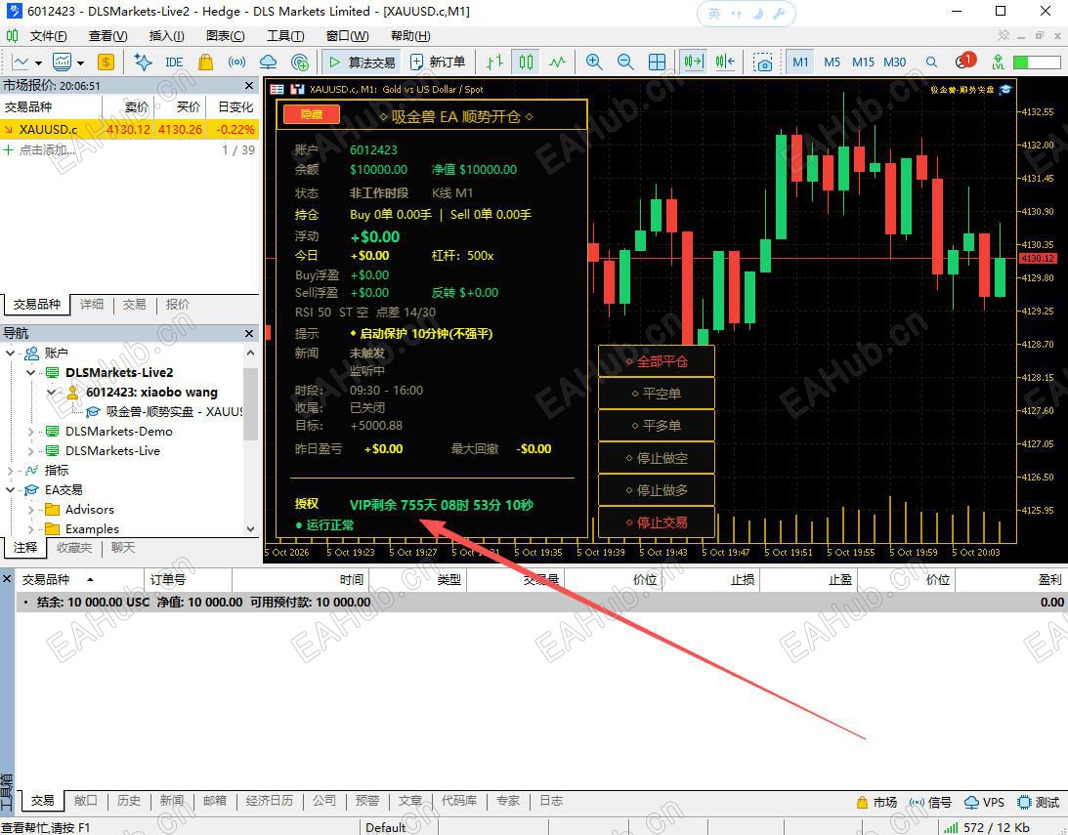Click the zoom out chart icon

coord(625,63)
